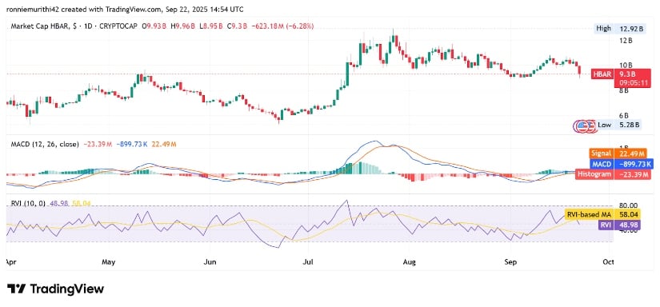This screenshot has width=660, height=307.
Task: Click the TradingView logo at the bottom
Action: pos(55,289)
